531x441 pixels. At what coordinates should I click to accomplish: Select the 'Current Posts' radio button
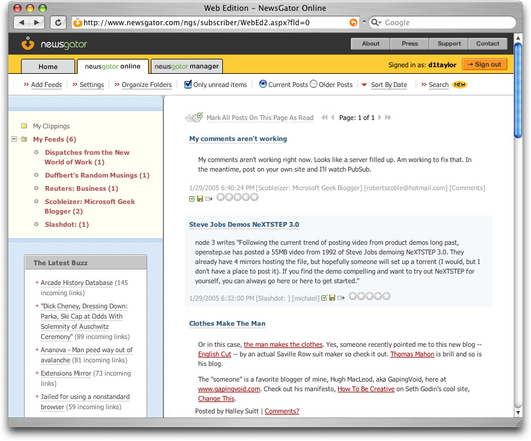[262, 84]
